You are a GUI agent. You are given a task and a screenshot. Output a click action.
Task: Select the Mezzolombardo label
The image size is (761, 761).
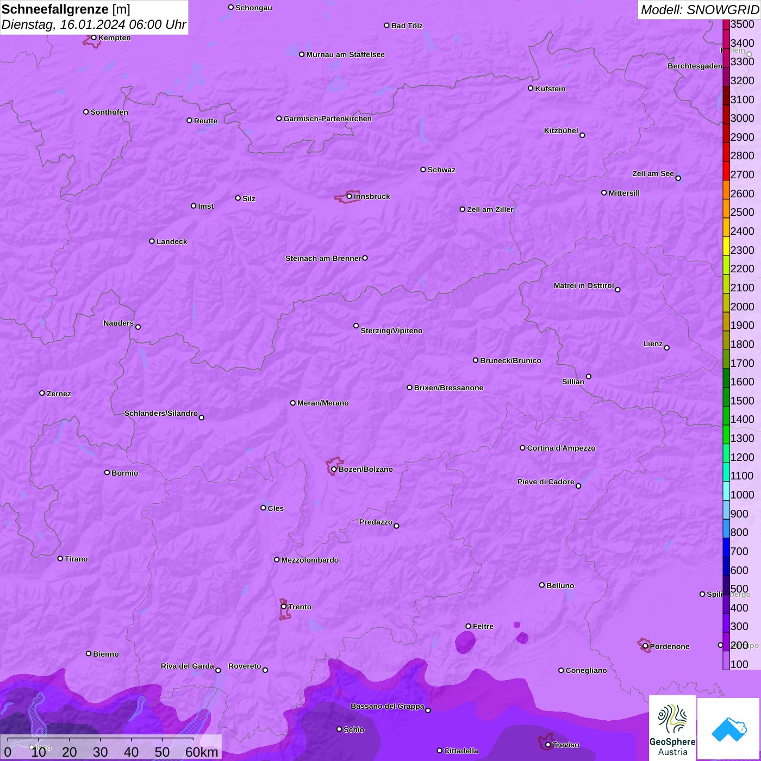click(310, 560)
